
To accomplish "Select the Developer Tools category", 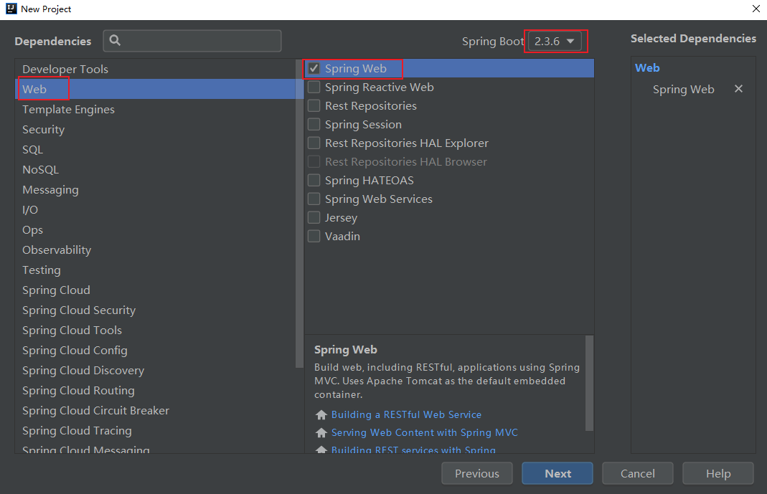I will point(156,69).
